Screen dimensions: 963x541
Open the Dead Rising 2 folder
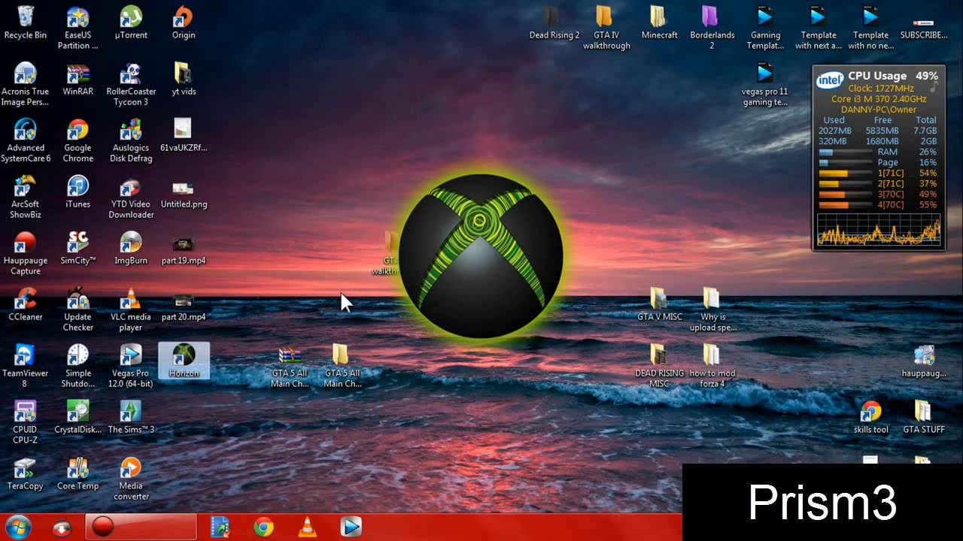554,23
